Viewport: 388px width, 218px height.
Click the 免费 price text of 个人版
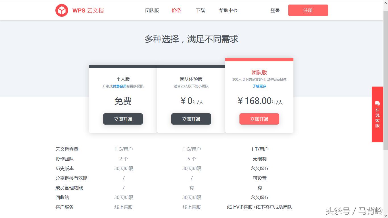click(123, 102)
